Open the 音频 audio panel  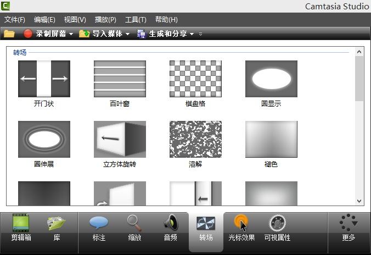point(170,228)
